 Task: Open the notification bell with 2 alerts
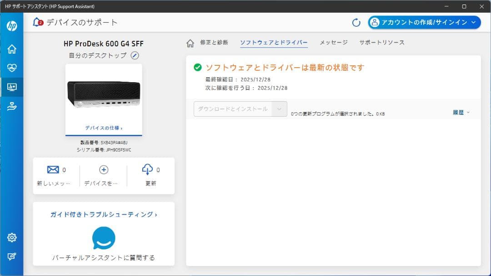[x=36, y=22]
